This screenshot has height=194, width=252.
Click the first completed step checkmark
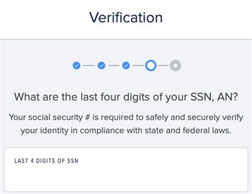(76, 65)
